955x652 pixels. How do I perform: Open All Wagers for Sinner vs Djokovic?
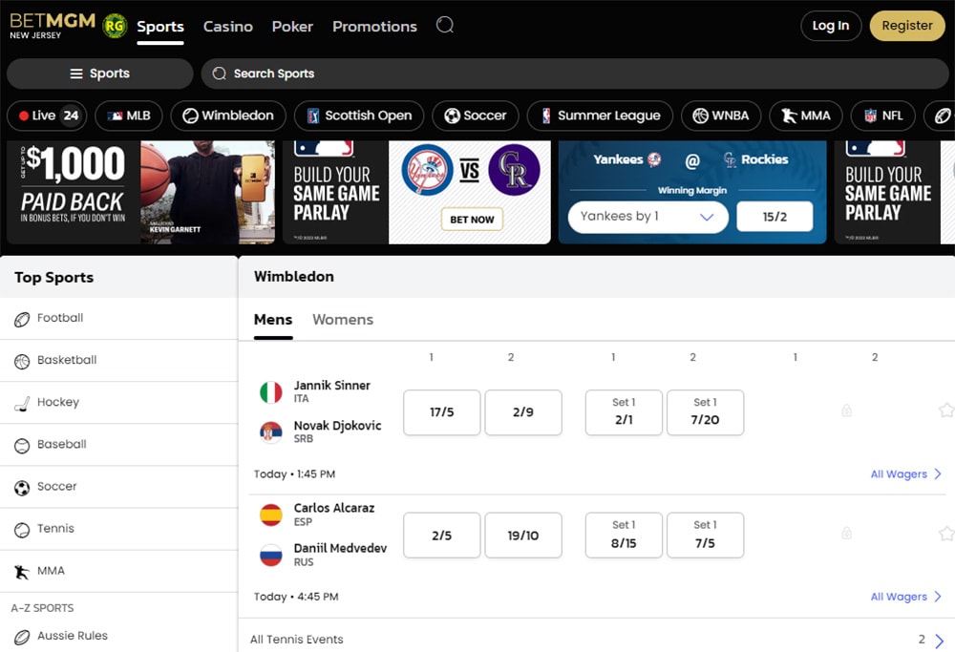point(905,474)
